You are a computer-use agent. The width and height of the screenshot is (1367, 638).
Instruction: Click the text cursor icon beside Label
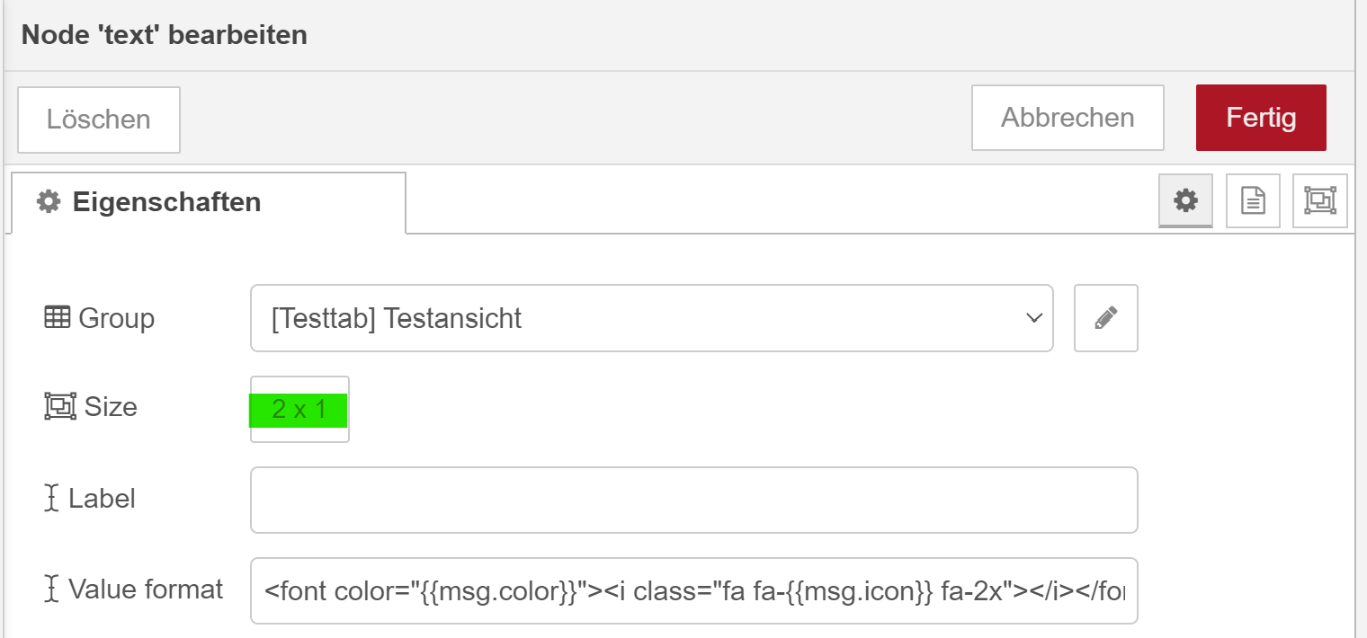click(52, 498)
